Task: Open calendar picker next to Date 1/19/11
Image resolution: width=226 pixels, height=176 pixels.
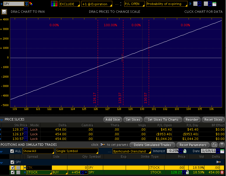Action: tap(222, 151)
